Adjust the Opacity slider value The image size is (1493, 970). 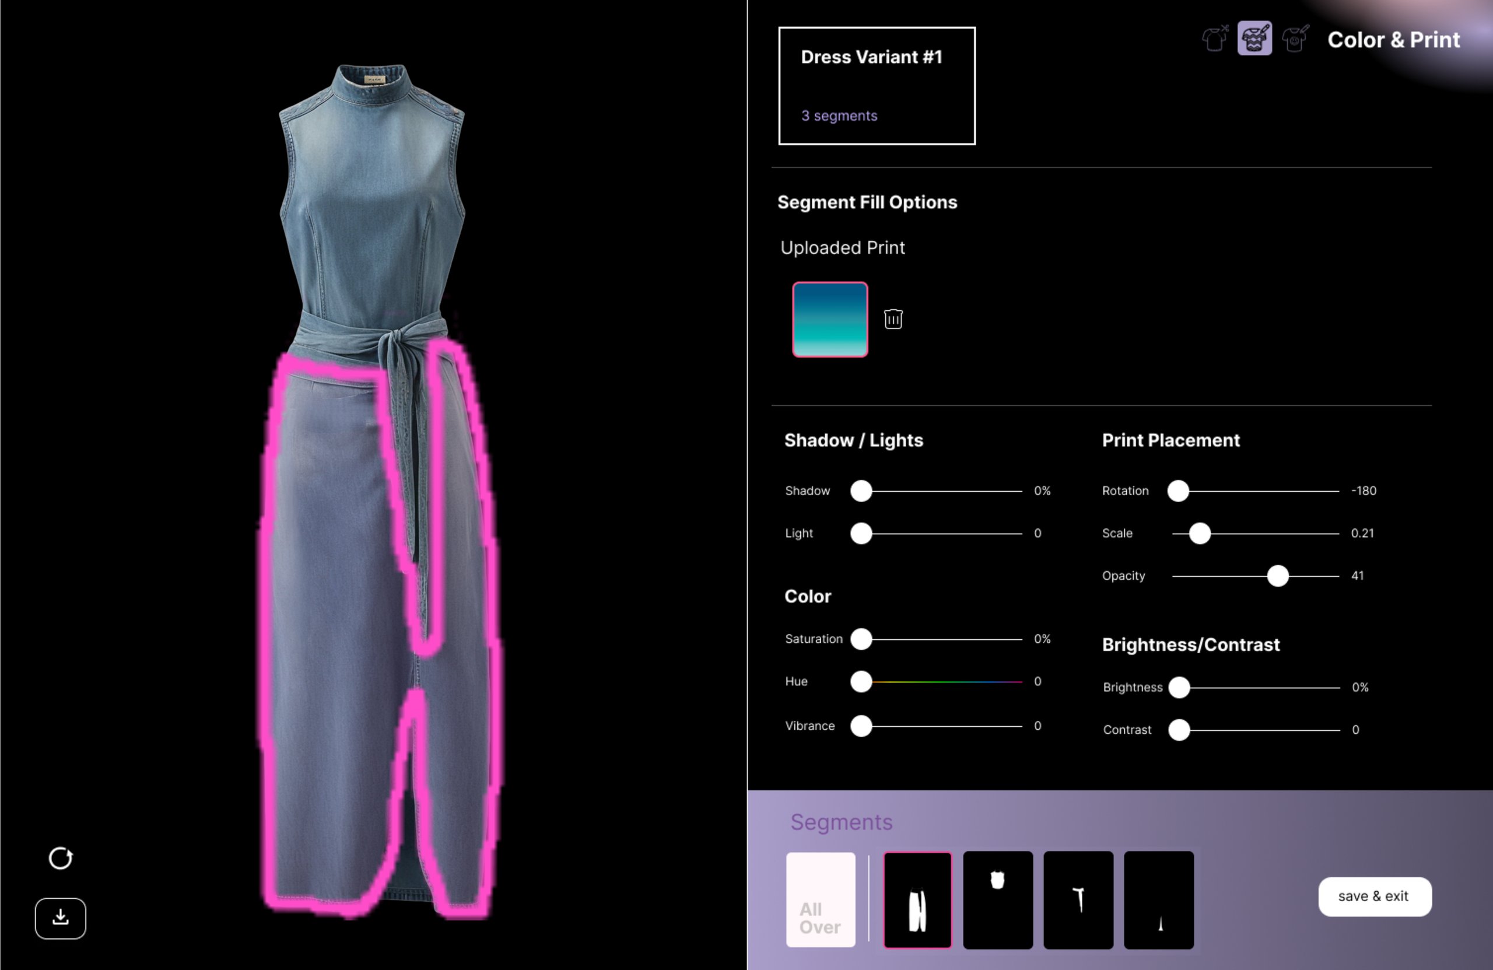[x=1277, y=575]
